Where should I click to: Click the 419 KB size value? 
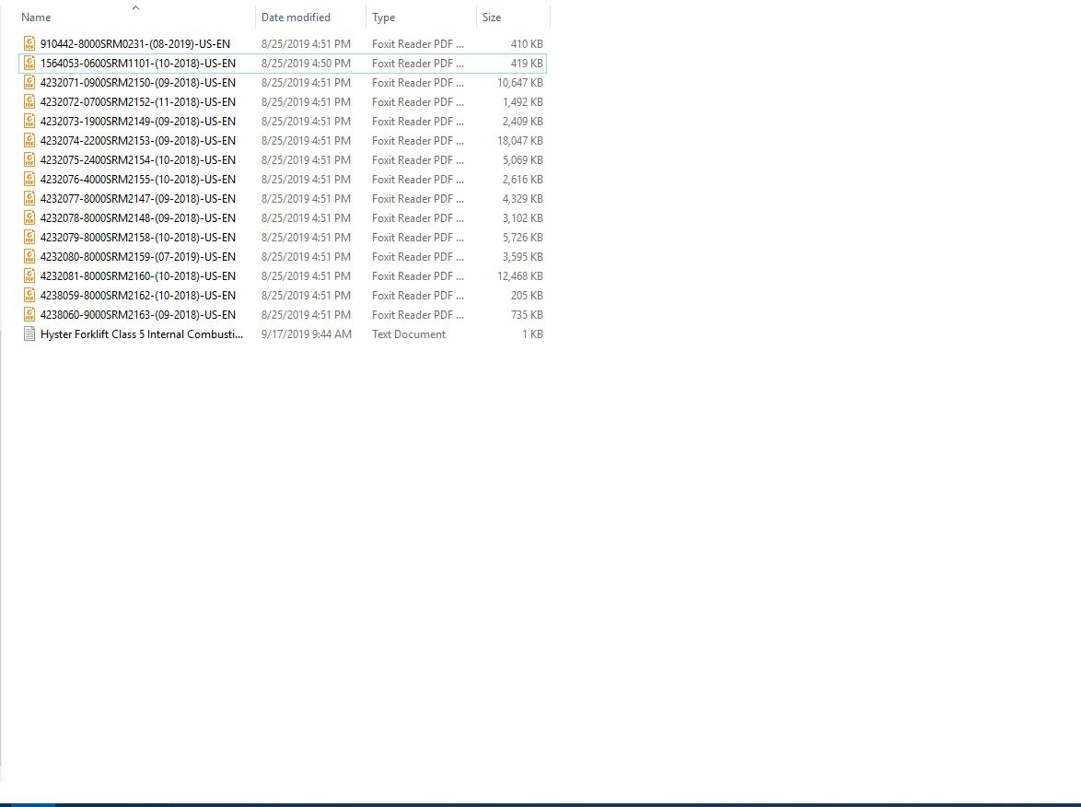pyautogui.click(x=527, y=63)
